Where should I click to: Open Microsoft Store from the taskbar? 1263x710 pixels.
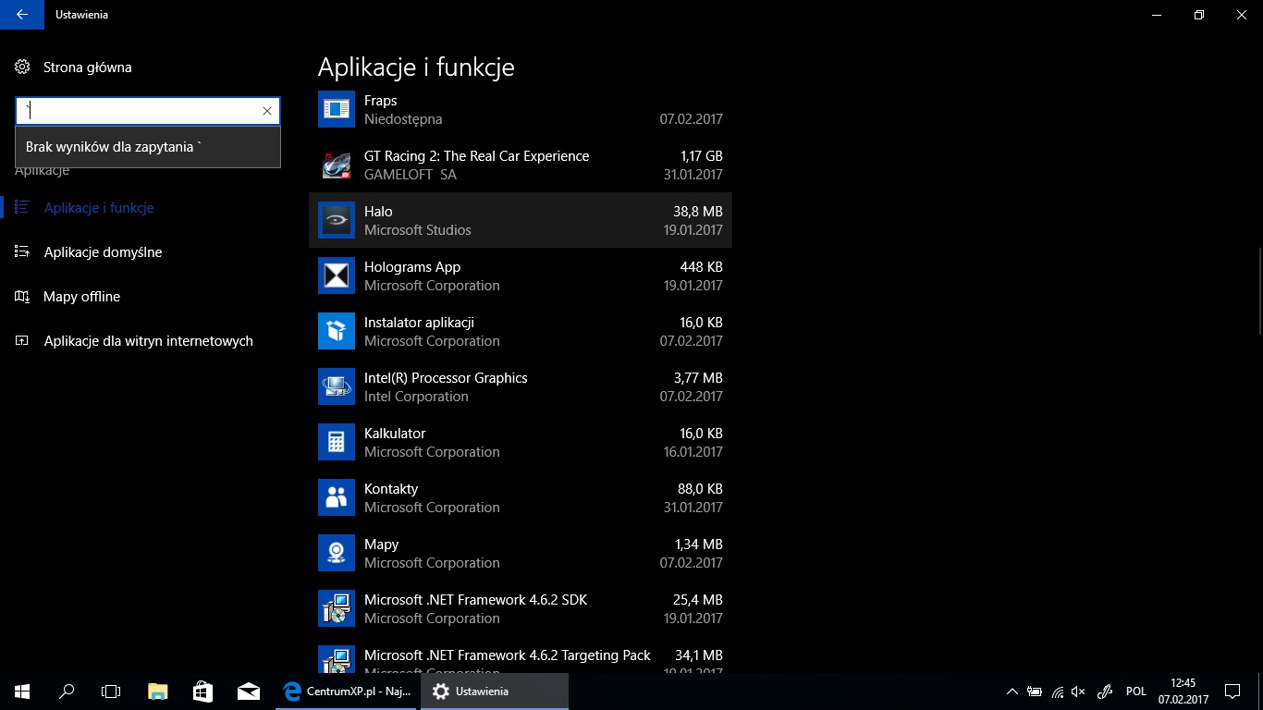coord(202,691)
